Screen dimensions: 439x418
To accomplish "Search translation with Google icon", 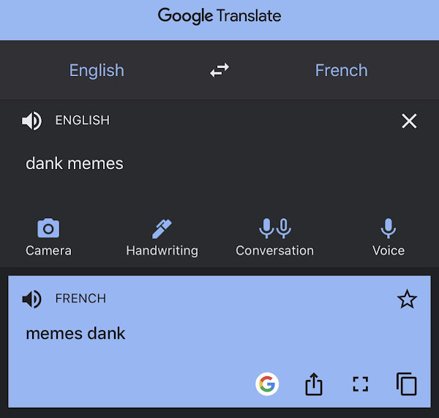I will (x=267, y=384).
